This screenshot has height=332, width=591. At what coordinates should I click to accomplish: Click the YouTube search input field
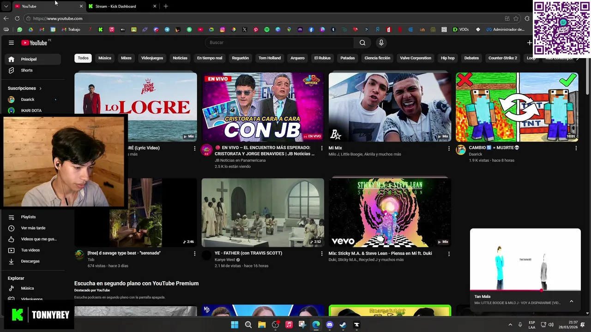coord(279,42)
